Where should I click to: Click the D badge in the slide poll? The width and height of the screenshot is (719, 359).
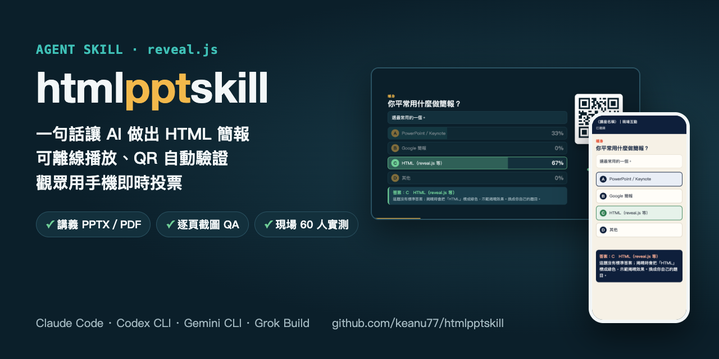click(x=395, y=178)
